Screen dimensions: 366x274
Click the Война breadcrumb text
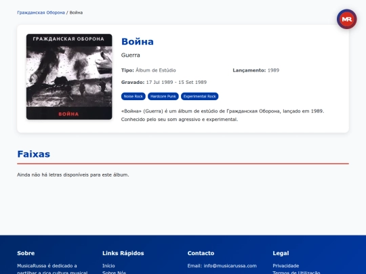click(x=76, y=13)
